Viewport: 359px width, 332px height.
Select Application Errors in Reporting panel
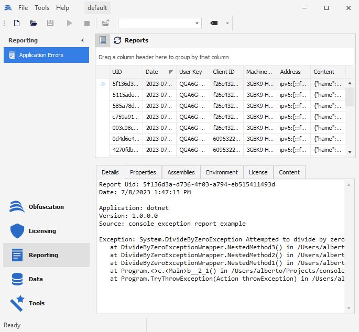coord(46,55)
